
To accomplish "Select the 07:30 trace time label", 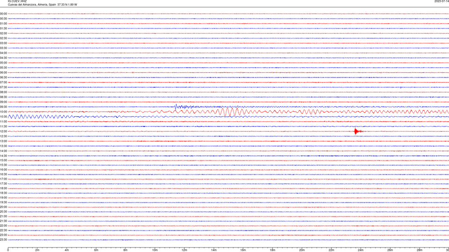I will pos(3,87).
